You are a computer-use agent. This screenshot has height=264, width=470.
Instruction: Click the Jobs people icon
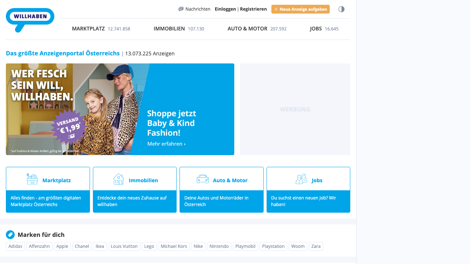(301, 179)
